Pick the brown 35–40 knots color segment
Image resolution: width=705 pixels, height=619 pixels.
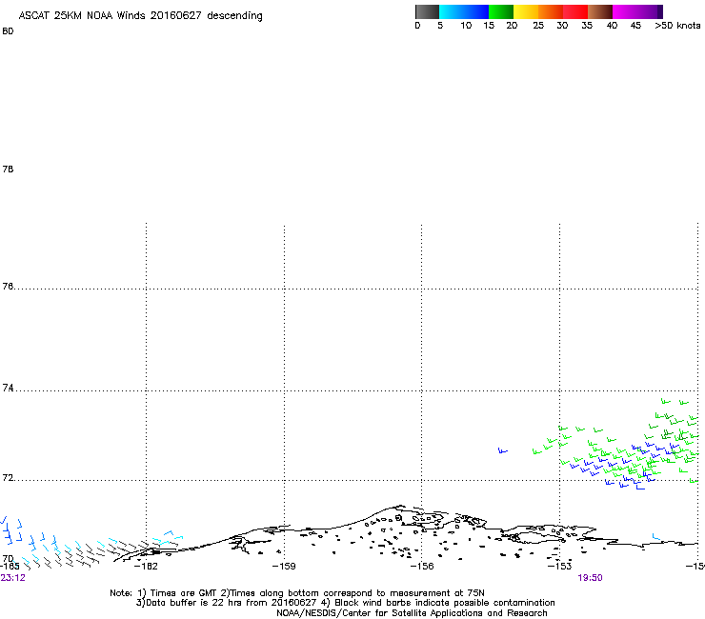(x=600, y=11)
